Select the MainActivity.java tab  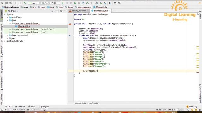click(x=101, y=11)
